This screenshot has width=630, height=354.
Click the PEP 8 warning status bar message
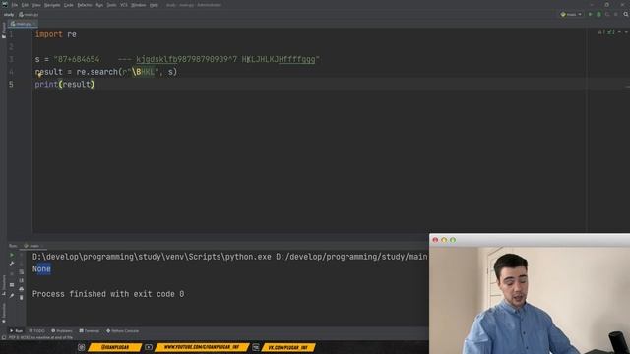click(40, 337)
